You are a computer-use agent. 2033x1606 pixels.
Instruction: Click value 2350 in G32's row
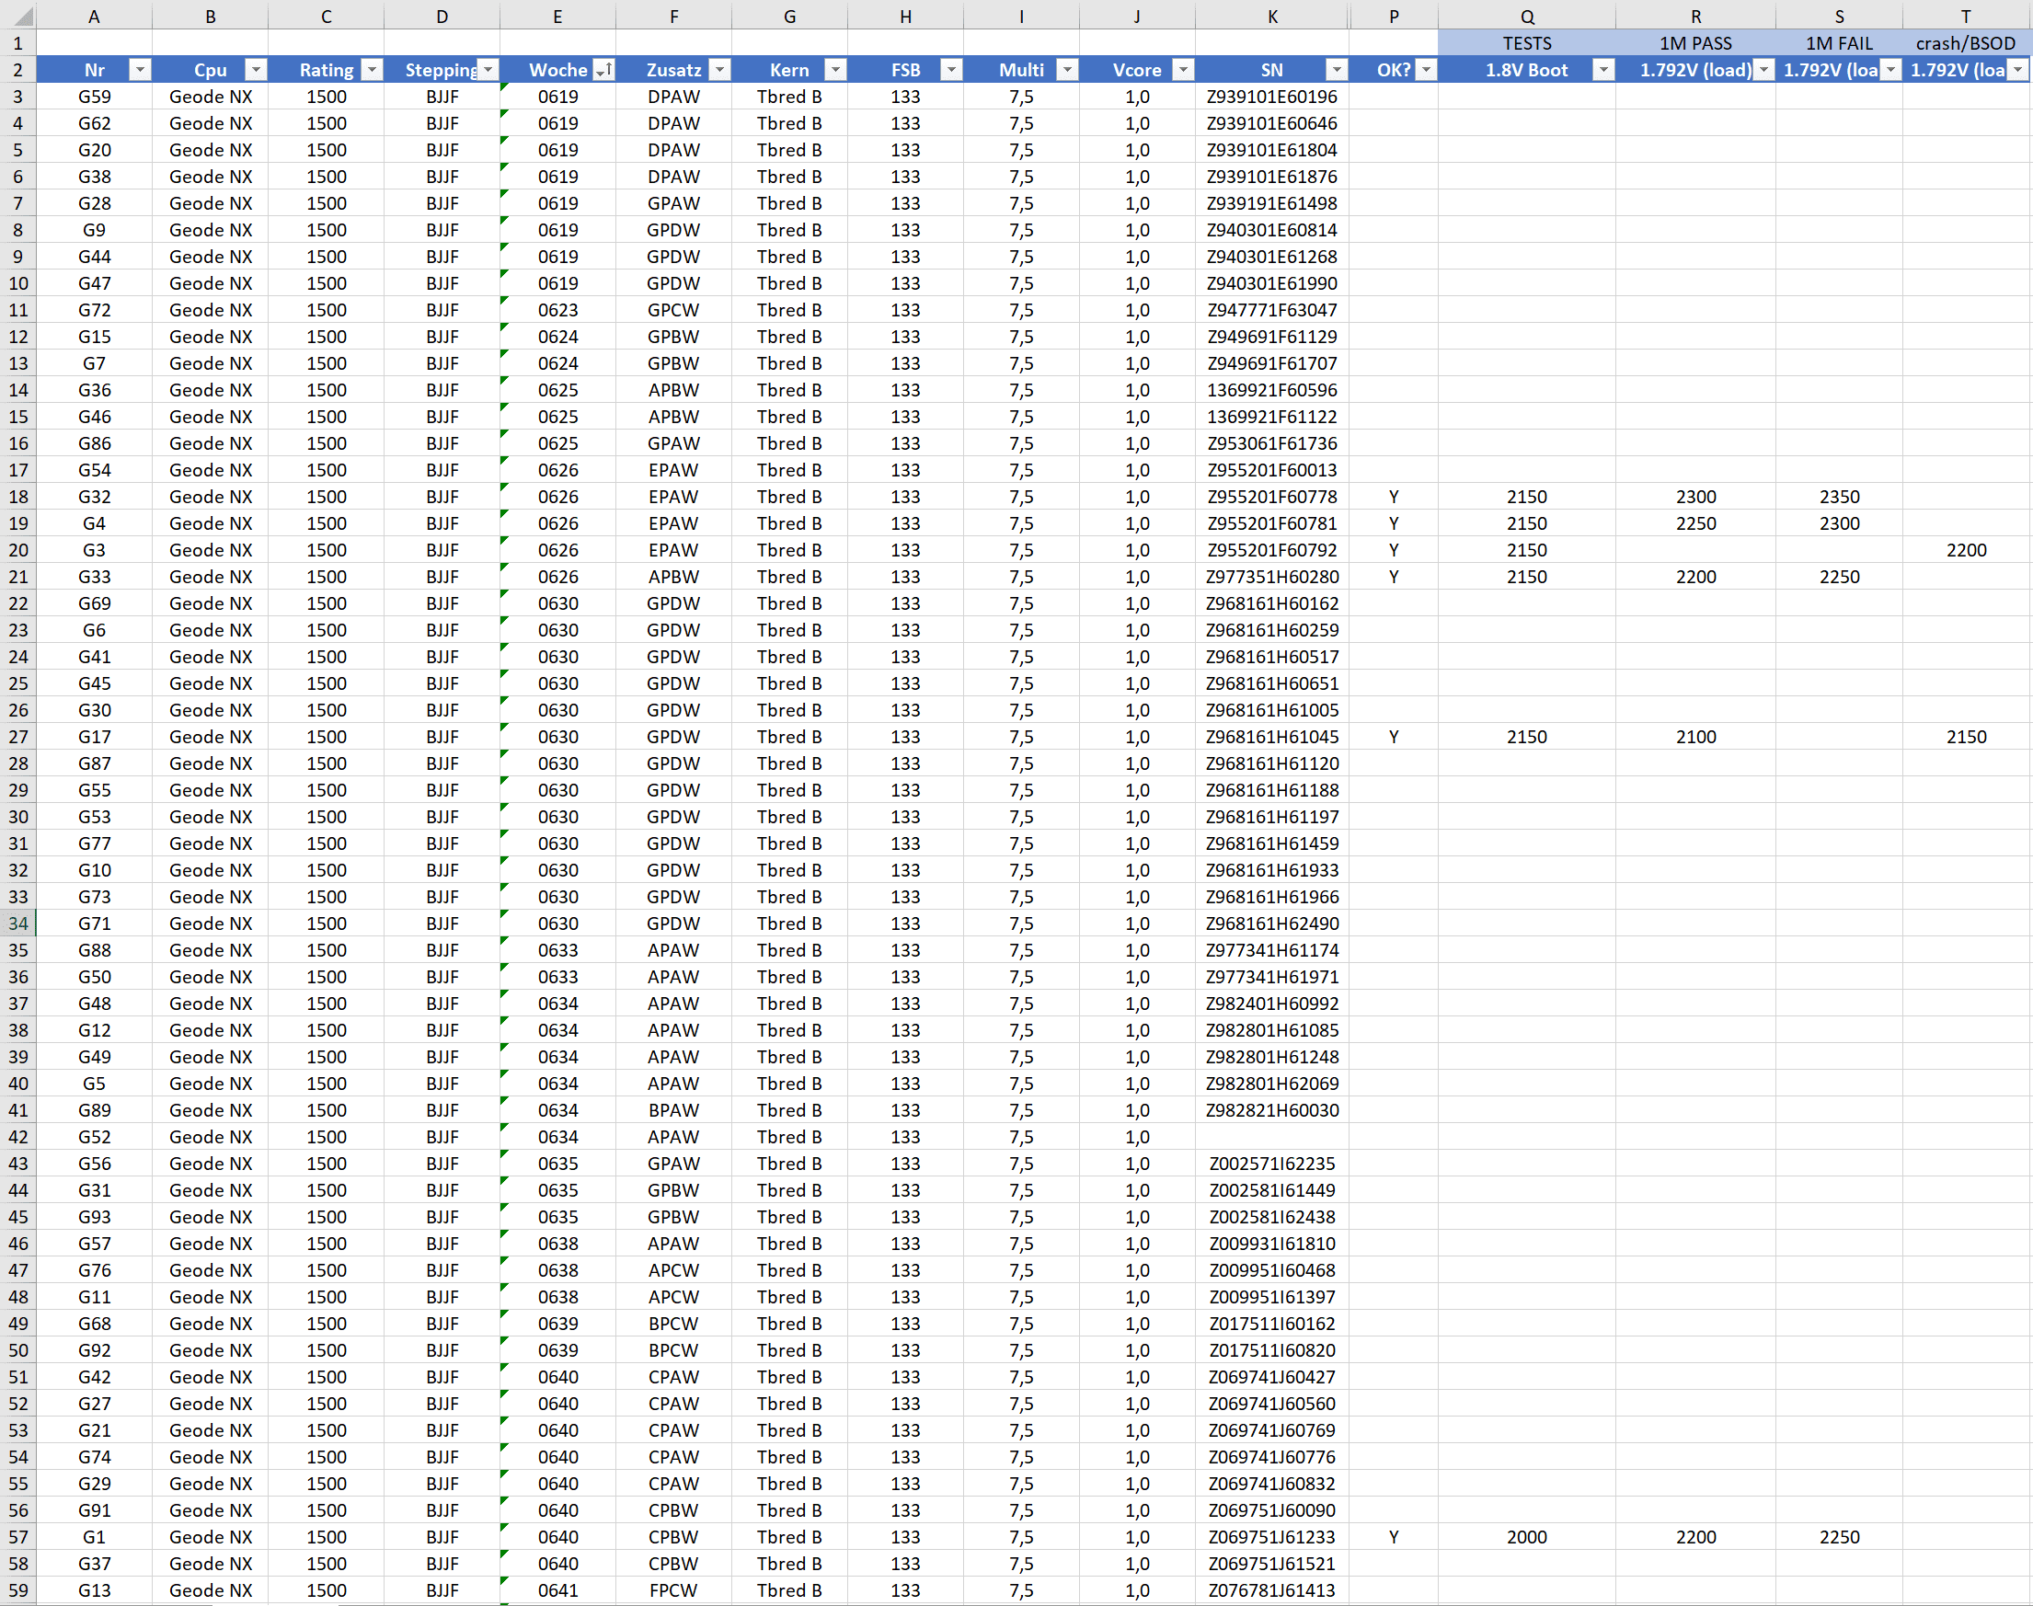[1839, 497]
